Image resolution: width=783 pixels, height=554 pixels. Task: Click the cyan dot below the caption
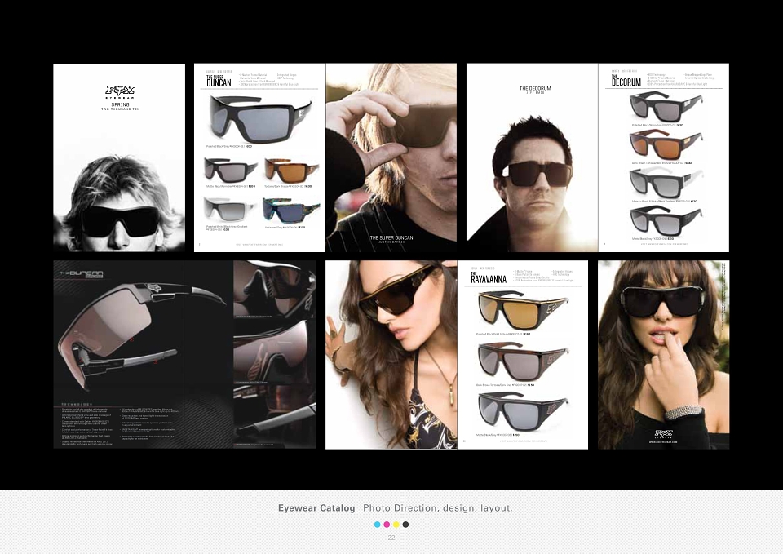click(x=377, y=525)
